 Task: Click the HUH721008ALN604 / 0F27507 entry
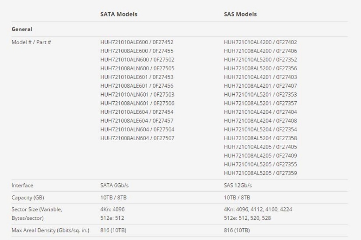tap(137, 138)
